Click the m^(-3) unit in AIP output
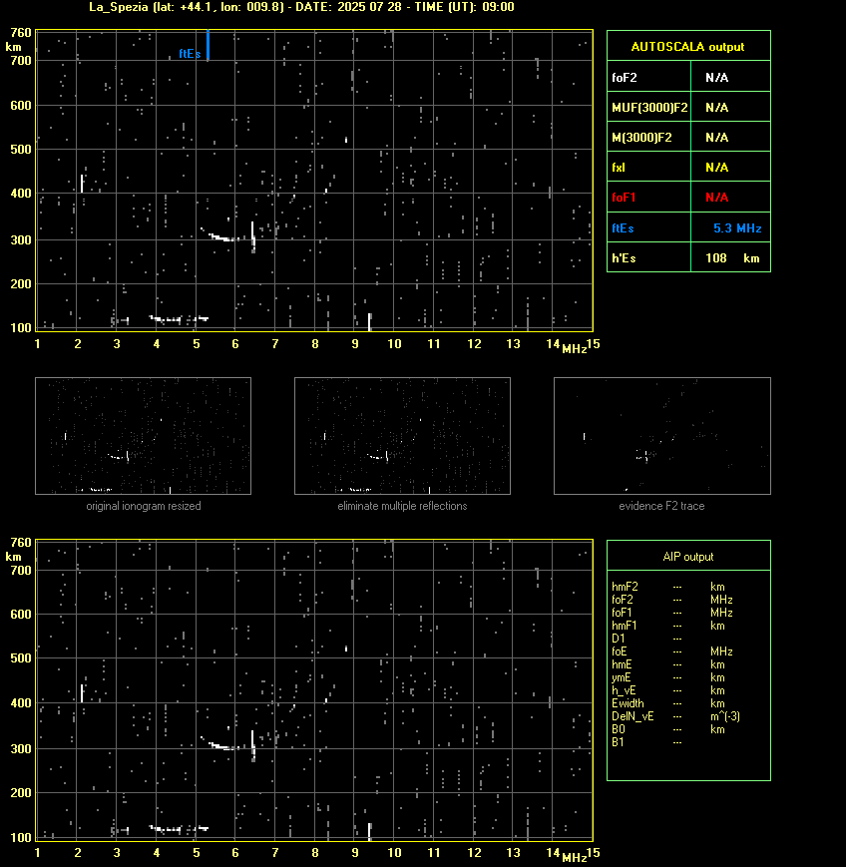This screenshot has width=846, height=867. (725, 716)
